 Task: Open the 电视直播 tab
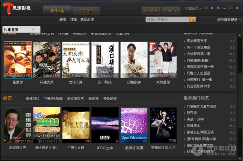pyautogui.click(x=151, y=11)
